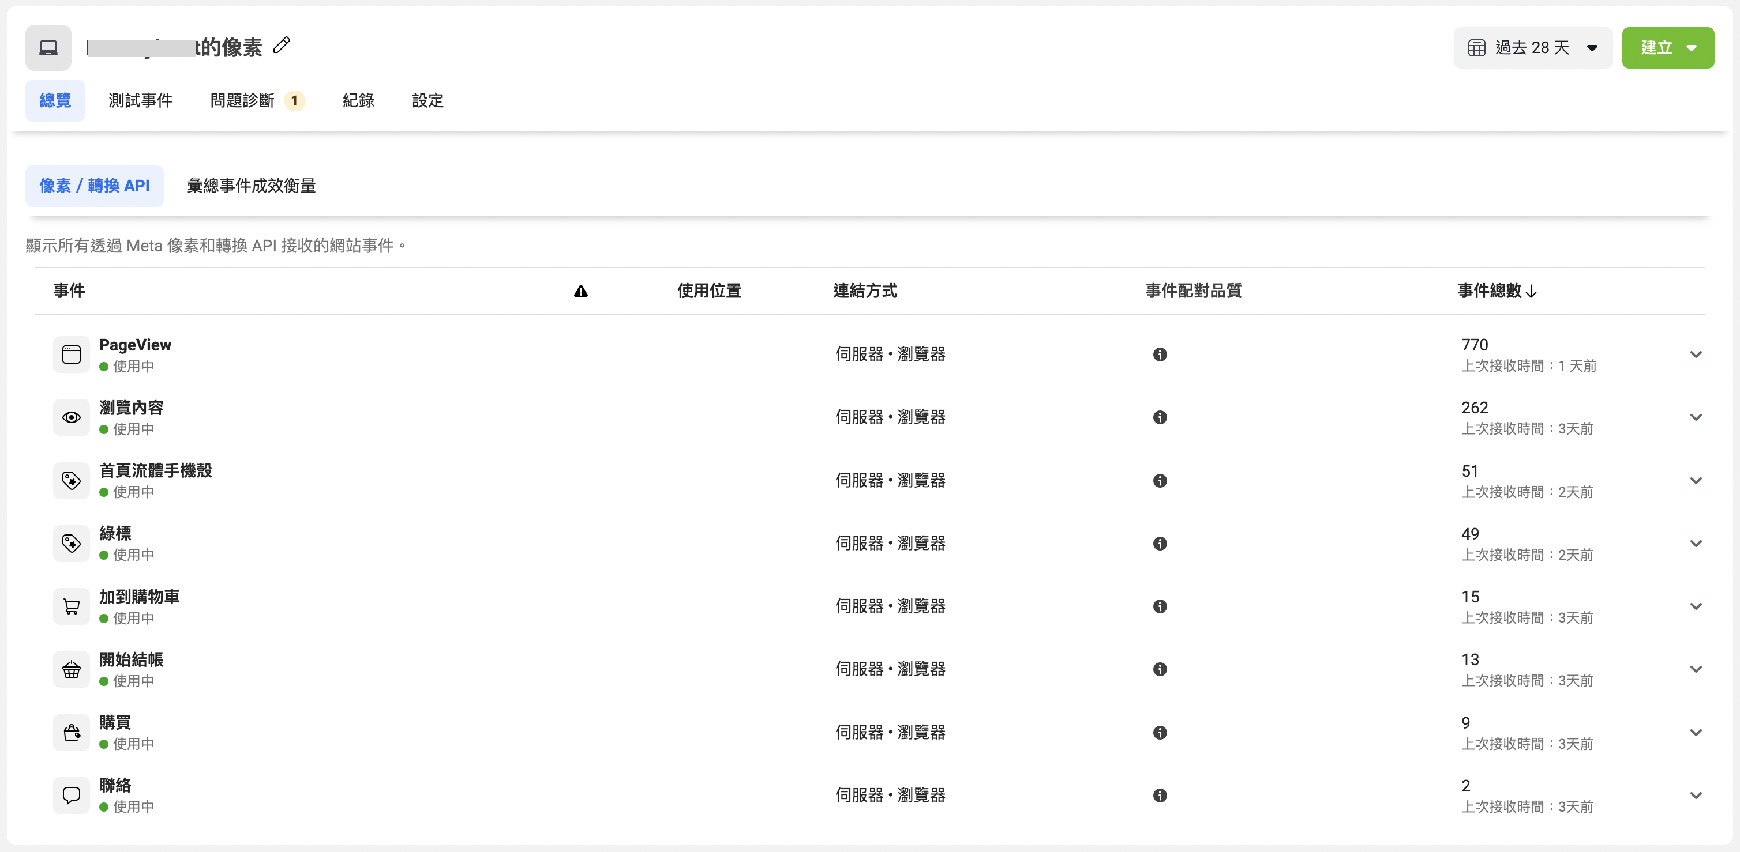Expand the 購買 event row chevron
The width and height of the screenshot is (1740, 852).
[x=1696, y=733]
